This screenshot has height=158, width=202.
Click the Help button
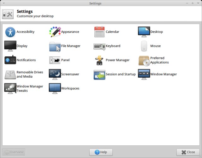[x=101, y=152]
